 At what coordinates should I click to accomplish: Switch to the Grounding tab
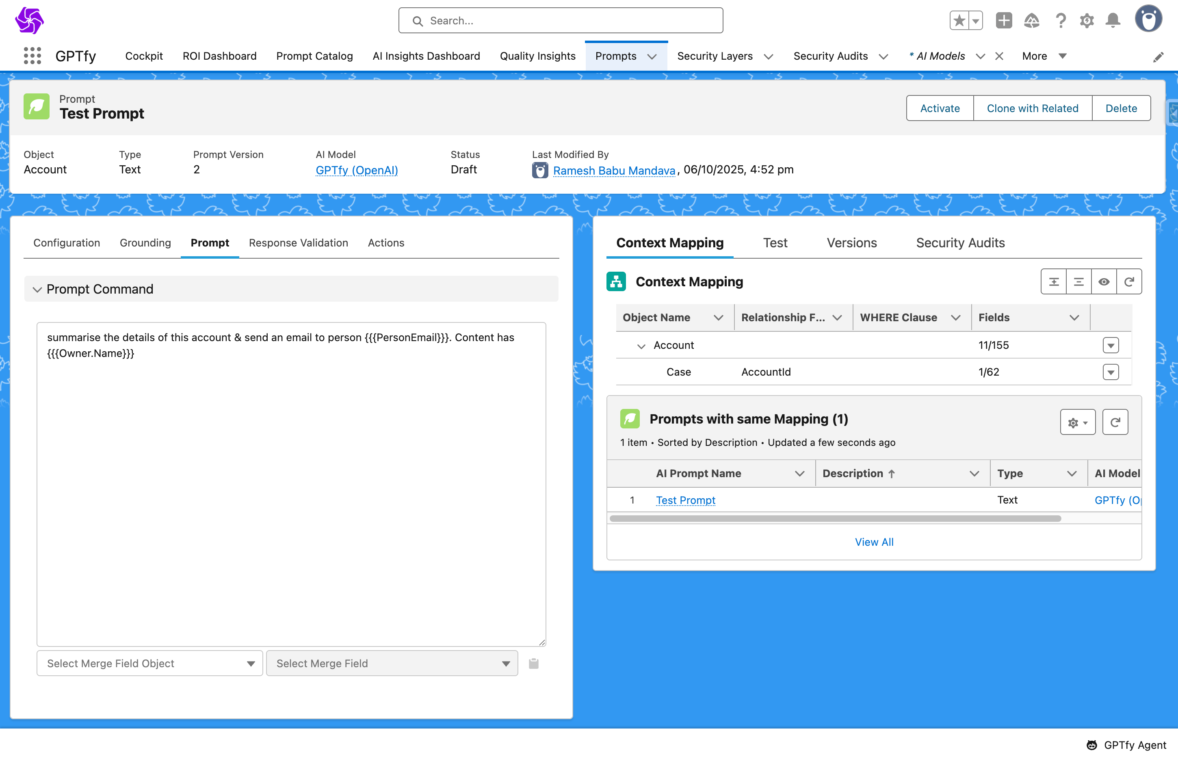145,242
